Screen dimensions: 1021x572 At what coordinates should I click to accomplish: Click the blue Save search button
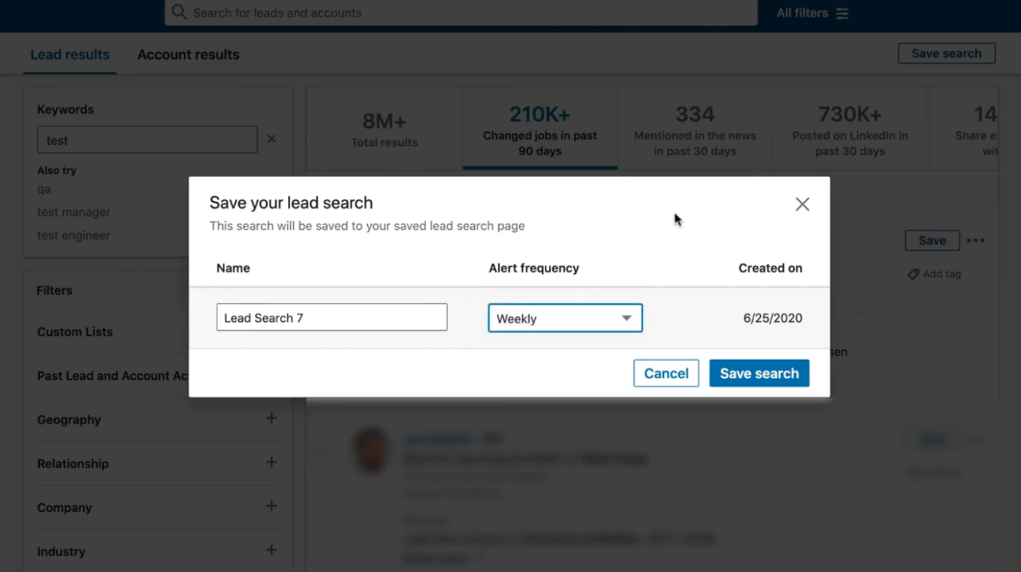(759, 373)
